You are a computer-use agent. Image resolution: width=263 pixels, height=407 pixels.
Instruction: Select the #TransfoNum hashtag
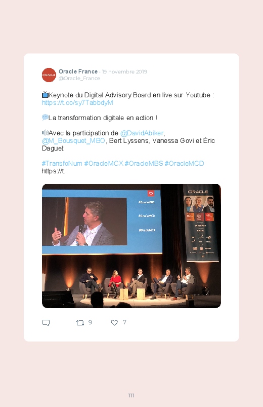click(62, 164)
